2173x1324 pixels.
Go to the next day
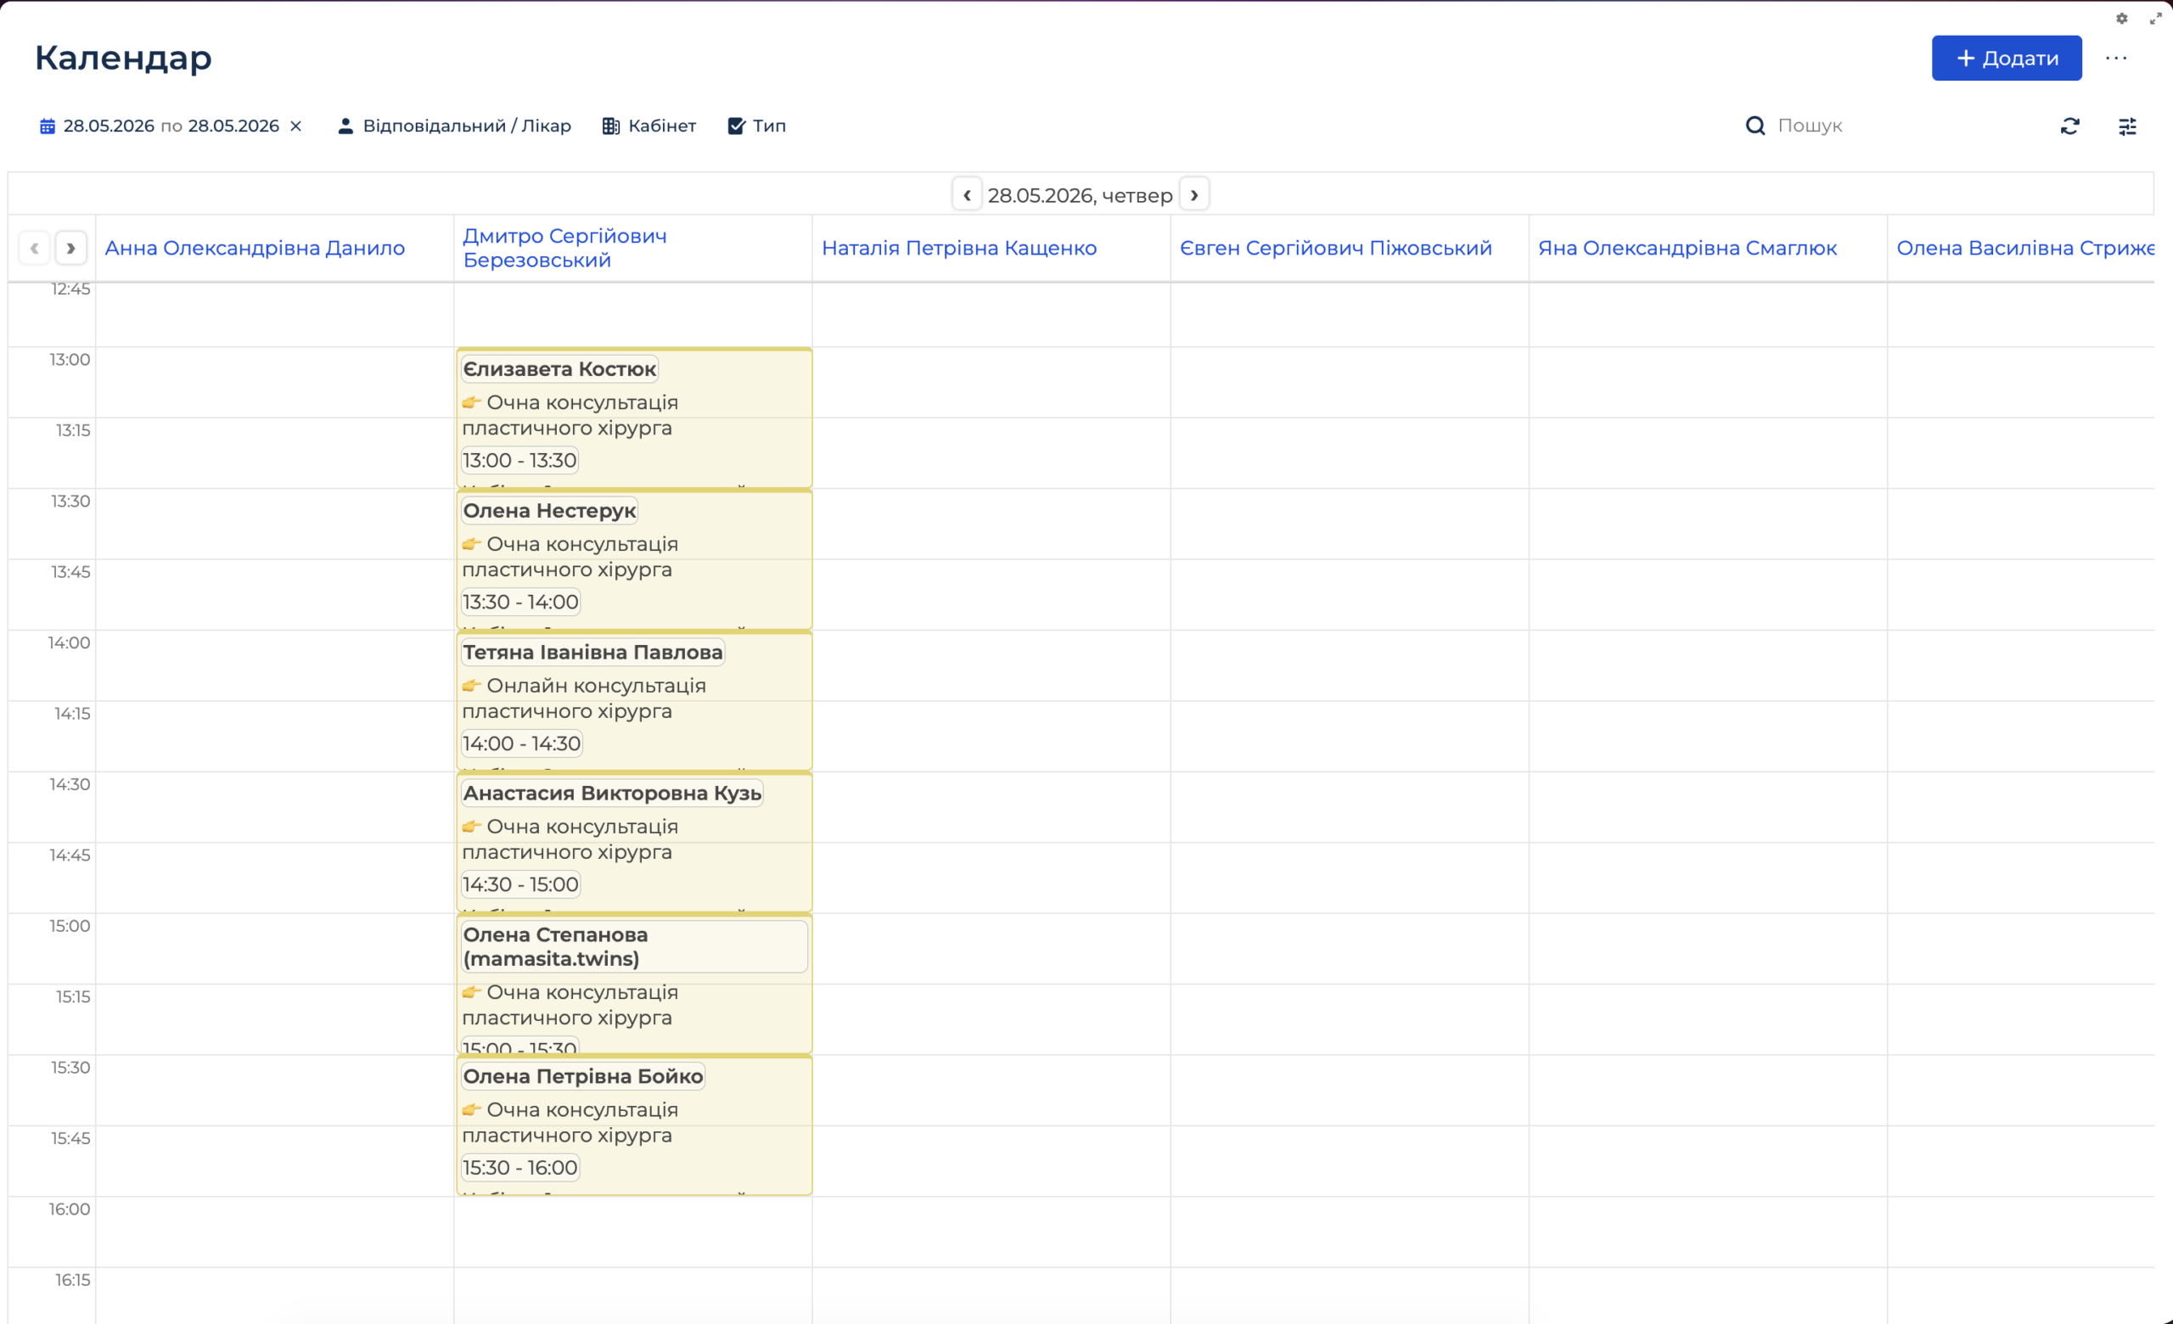[1194, 195]
